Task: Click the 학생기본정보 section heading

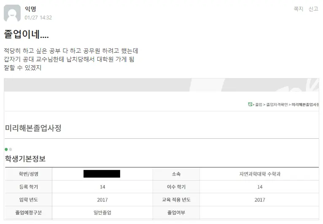Action: [x=25, y=159]
